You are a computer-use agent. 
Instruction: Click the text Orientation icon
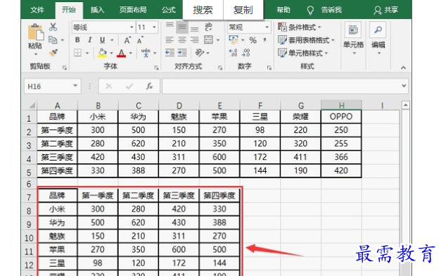click(x=200, y=53)
